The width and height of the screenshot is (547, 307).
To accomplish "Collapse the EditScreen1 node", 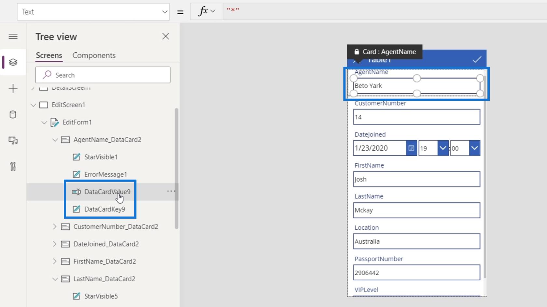I will pos(33,105).
